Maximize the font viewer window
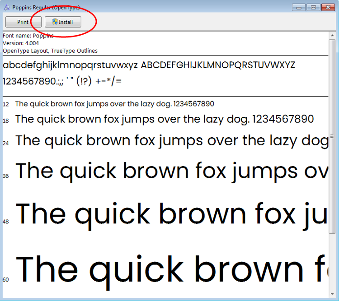Viewport: 339px width, 301px height. (313, 8)
